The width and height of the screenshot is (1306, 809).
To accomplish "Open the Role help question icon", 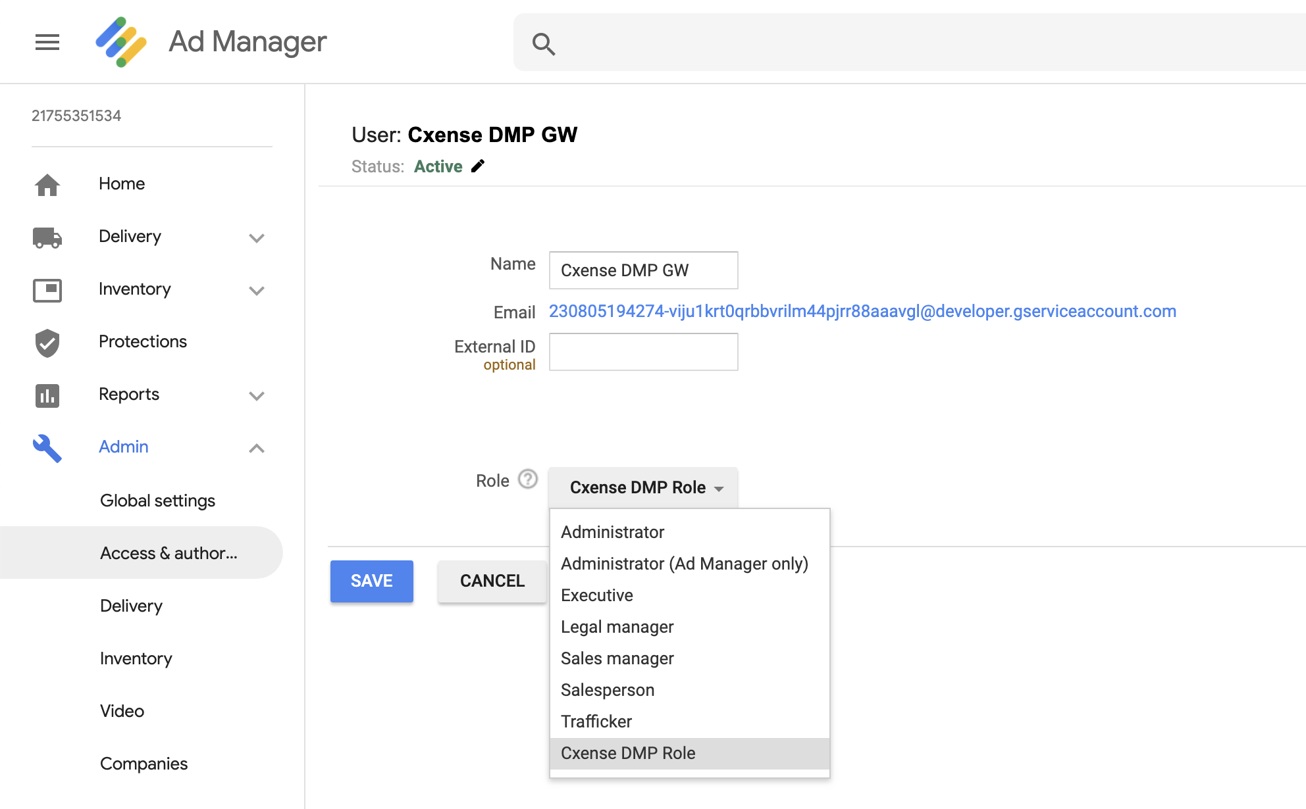I will (528, 479).
